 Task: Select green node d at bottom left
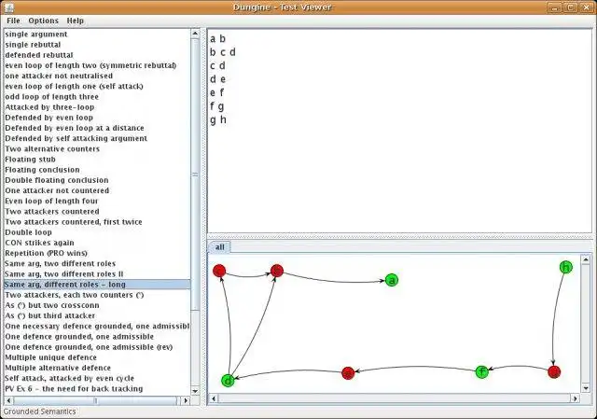228,380
